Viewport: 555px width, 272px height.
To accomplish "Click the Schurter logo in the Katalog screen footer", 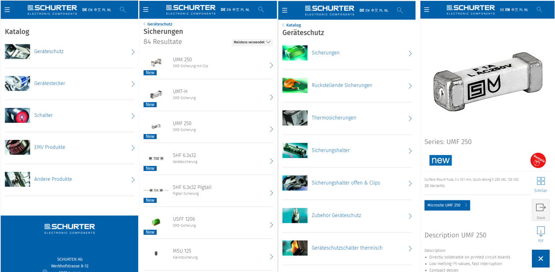I will [x=70, y=228].
